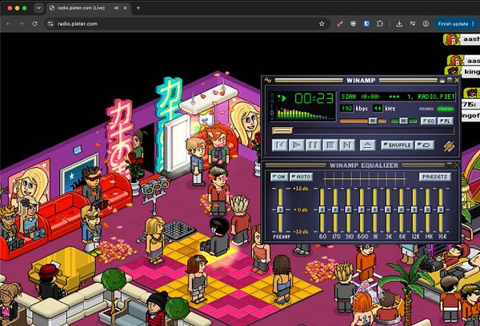480x326 pixels.
Task: View site information icon in address bar
Action: [x=50, y=23]
